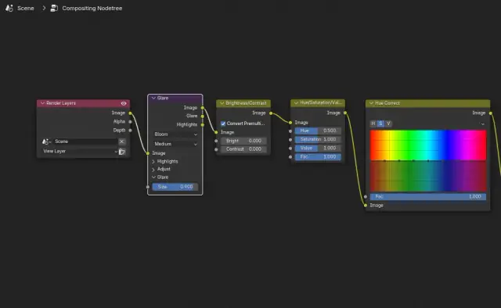This screenshot has height=308, width=501.
Task: Expand the Adjust panel in Glare node
Action: click(x=153, y=170)
